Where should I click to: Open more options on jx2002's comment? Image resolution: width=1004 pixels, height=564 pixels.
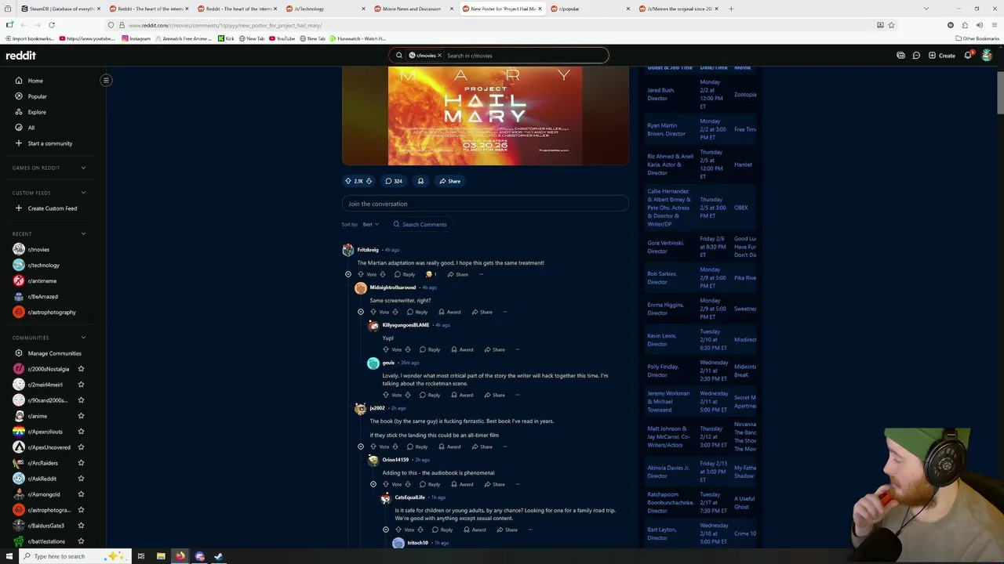tap(506, 446)
